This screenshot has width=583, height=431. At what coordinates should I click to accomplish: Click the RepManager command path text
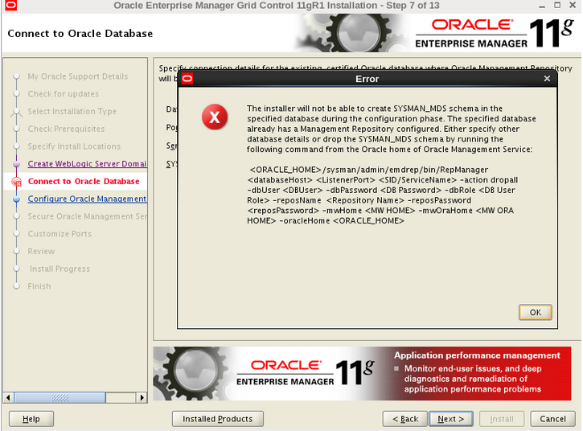click(369, 170)
